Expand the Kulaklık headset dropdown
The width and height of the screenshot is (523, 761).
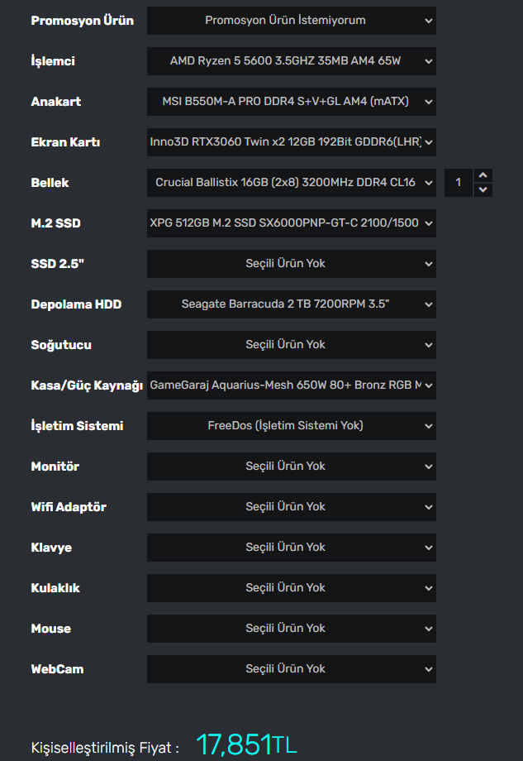(x=291, y=588)
